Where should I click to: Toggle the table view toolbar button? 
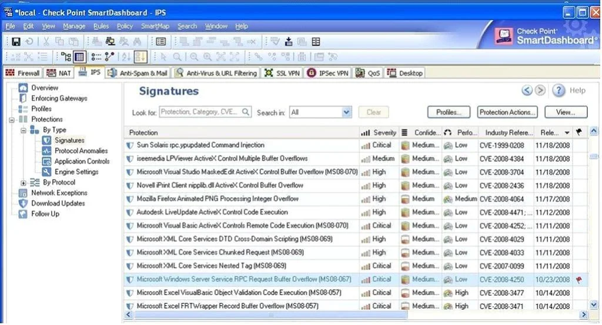tap(79, 57)
